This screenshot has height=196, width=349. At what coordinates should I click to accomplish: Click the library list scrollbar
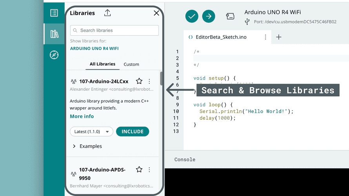coord(161,78)
